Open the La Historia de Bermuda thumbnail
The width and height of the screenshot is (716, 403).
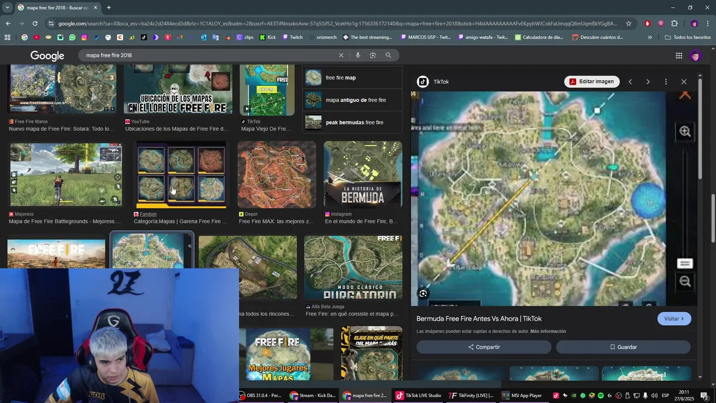pyautogui.click(x=363, y=175)
